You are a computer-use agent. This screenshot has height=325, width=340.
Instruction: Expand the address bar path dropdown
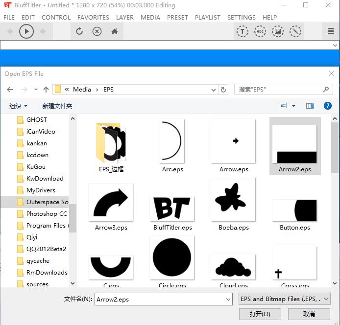(213, 90)
